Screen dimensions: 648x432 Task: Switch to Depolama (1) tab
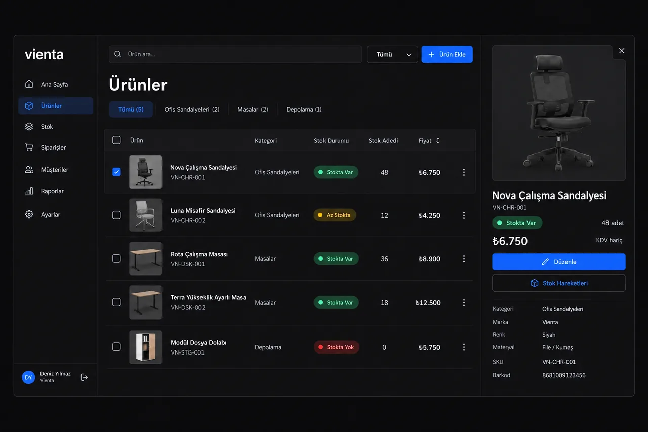pos(304,109)
